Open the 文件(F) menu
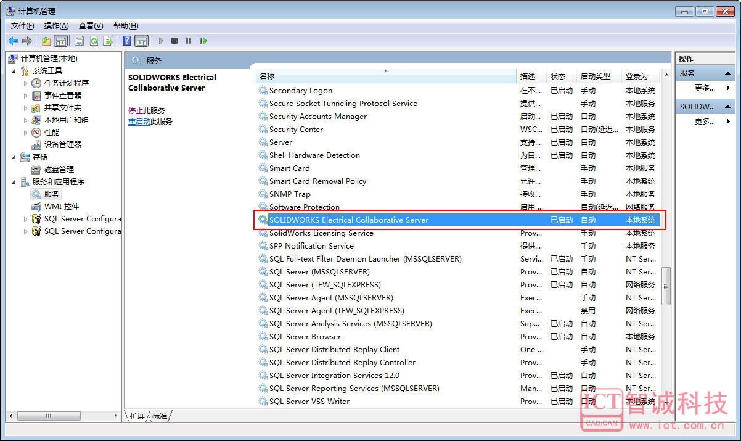This screenshot has height=441, width=741. (23, 25)
